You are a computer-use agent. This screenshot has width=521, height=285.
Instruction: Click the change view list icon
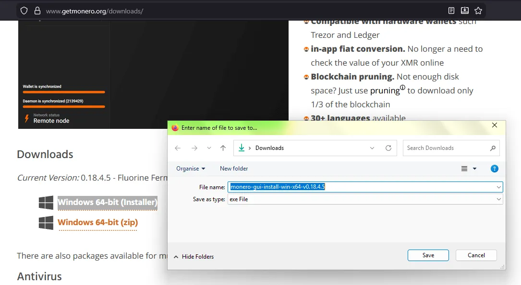[x=464, y=169]
